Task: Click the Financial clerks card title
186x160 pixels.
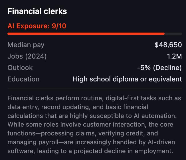Action: point(37,11)
